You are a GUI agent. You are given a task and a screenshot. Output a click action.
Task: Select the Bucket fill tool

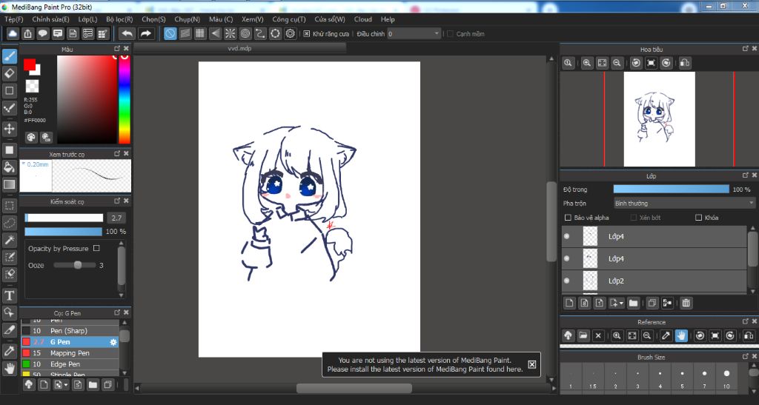pos(9,167)
